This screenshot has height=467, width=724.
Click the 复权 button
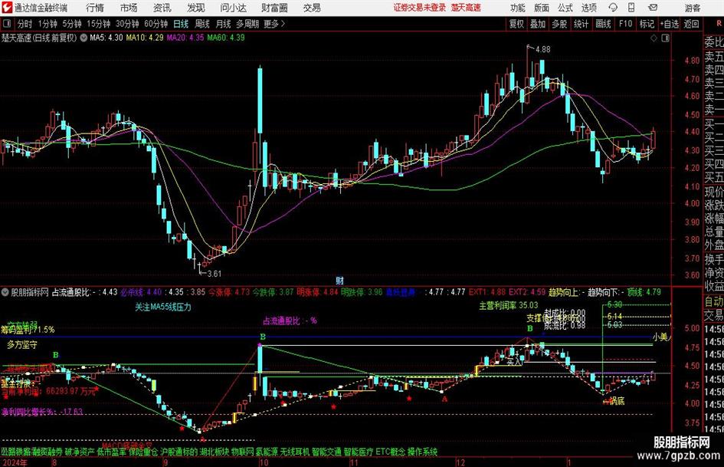[x=516, y=24]
